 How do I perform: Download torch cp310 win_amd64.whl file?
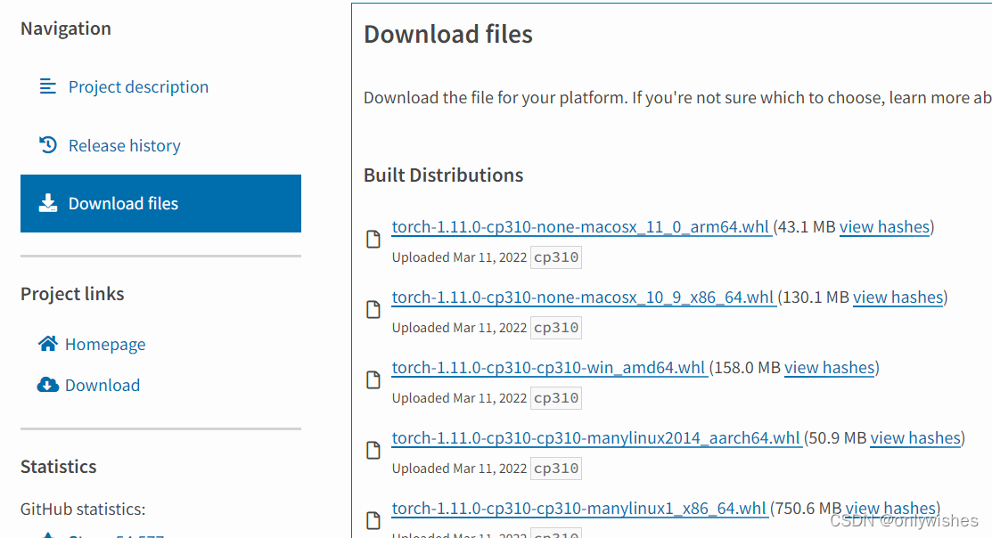pos(548,367)
